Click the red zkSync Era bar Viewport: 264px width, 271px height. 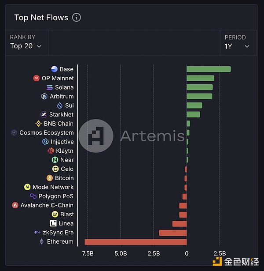(x=172, y=233)
